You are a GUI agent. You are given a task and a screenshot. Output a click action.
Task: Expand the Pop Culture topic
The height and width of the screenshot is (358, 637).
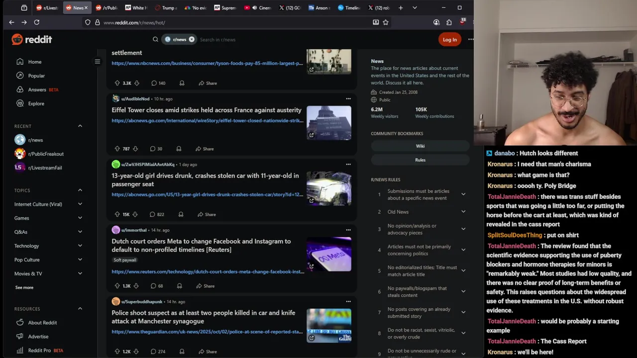coord(80,260)
